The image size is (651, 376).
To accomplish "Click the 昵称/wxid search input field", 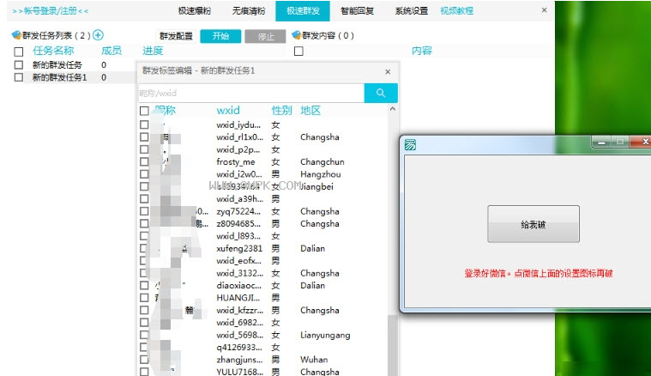I will 251,93.
